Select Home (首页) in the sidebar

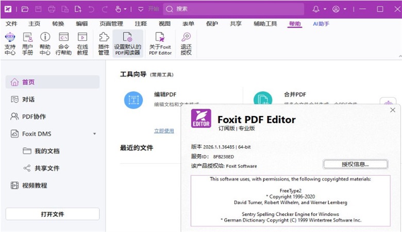point(53,82)
